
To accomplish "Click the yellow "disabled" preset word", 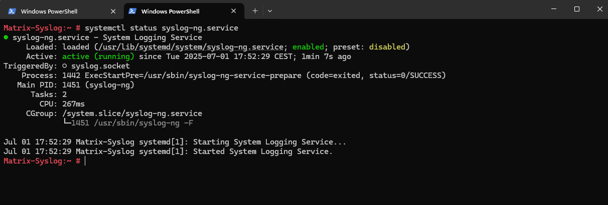I will click(387, 47).
